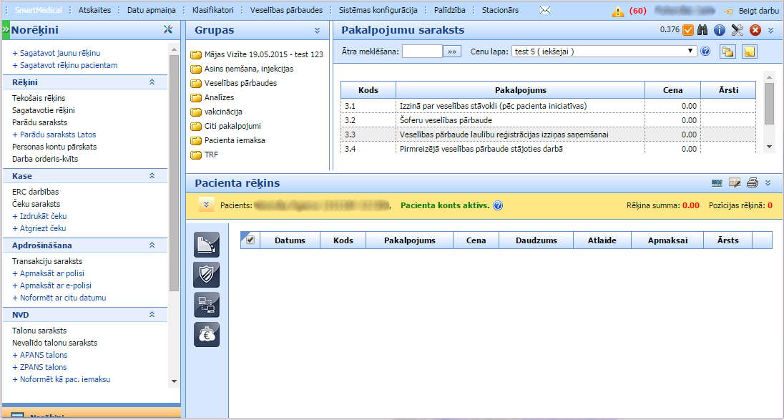Viewport: 784px width, 420px height.
Task: Click the yellow sticky note icon
Action: pos(749,52)
